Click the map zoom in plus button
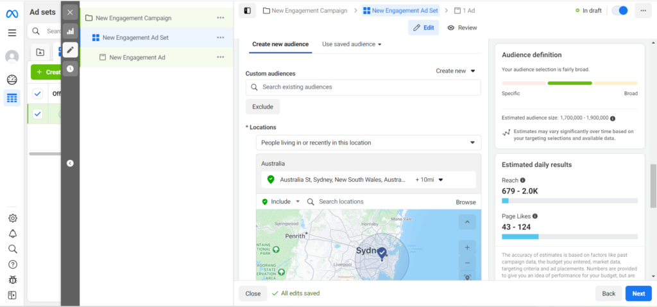The image size is (657, 307). pyautogui.click(x=467, y=248)
